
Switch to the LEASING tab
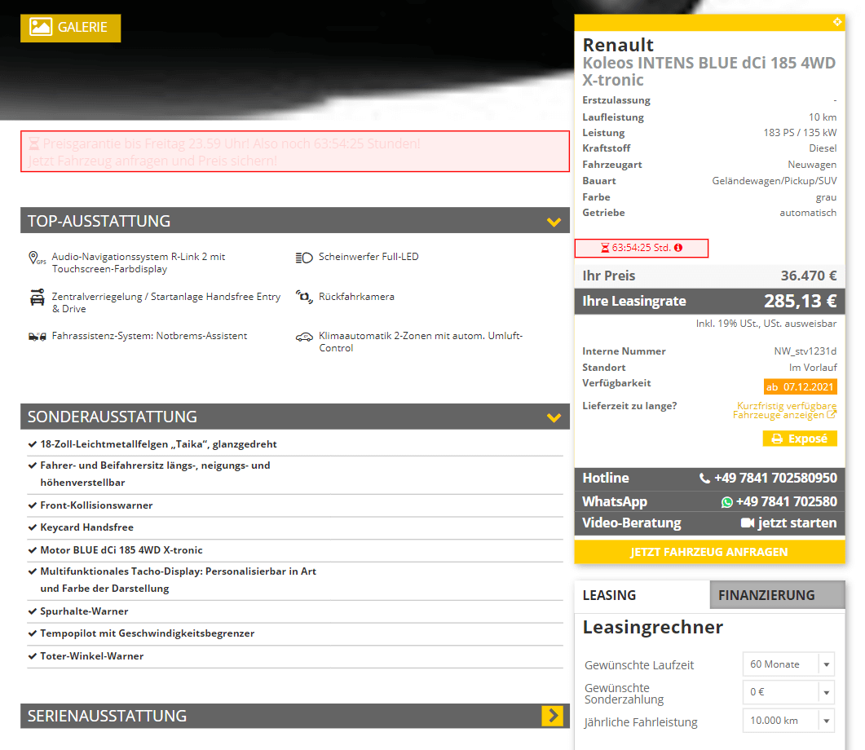642,596
